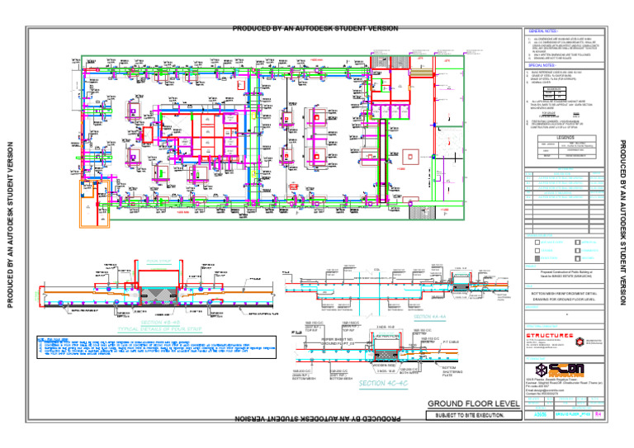This screenshot has height=448, width=634.
Task: Click the SPECIAL NOTES heading
Action: point(542,65)
